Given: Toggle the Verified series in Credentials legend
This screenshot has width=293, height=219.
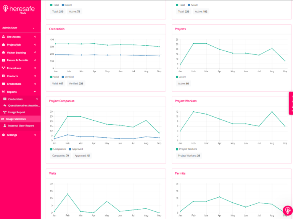Looking at the screenshot, I should point(68,77).
